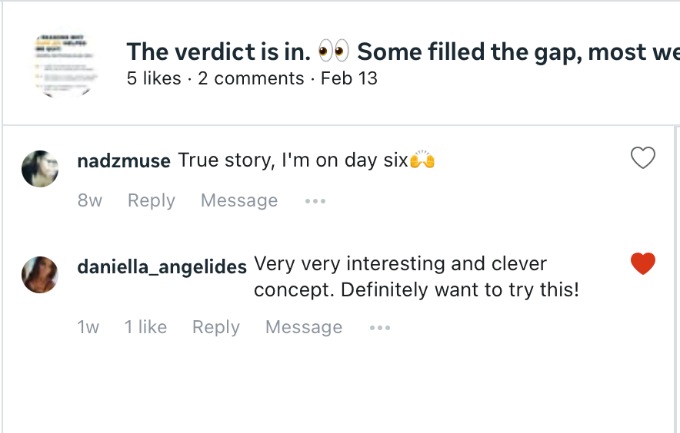
Task: Reply to the nadzmuse comment
Action: pos(152,200)
